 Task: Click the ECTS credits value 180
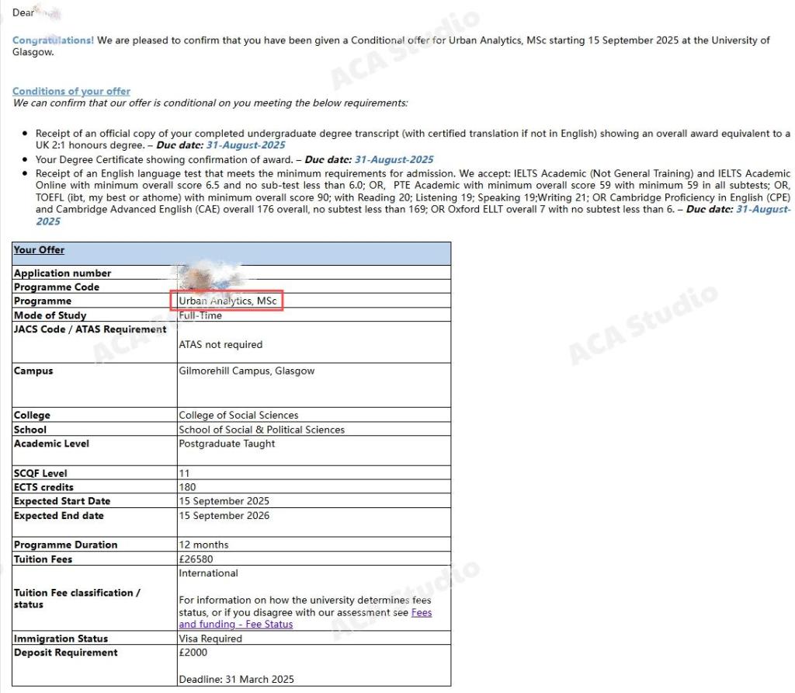[187, 487]
